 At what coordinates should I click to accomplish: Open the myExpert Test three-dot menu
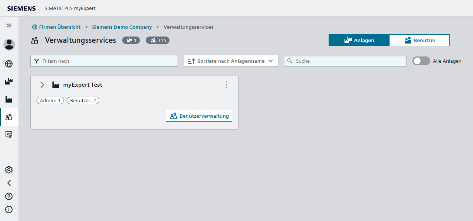pyautogui.click(x=226, y=85)
